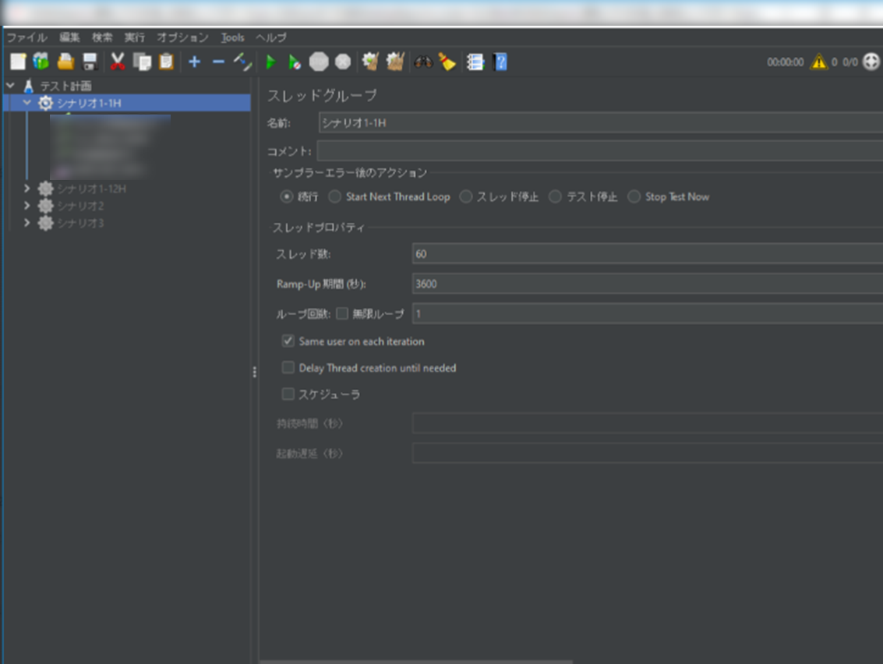Viewport: 883px width, 664px height.
Task: Select the flask icon of テスト計画
Action: (29, 86)
